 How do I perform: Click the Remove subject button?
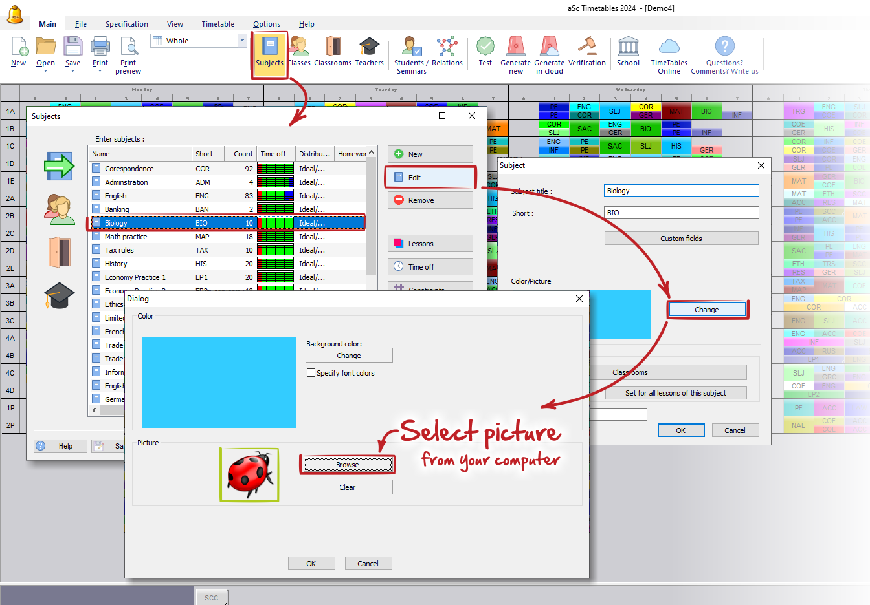coord(430,200)
